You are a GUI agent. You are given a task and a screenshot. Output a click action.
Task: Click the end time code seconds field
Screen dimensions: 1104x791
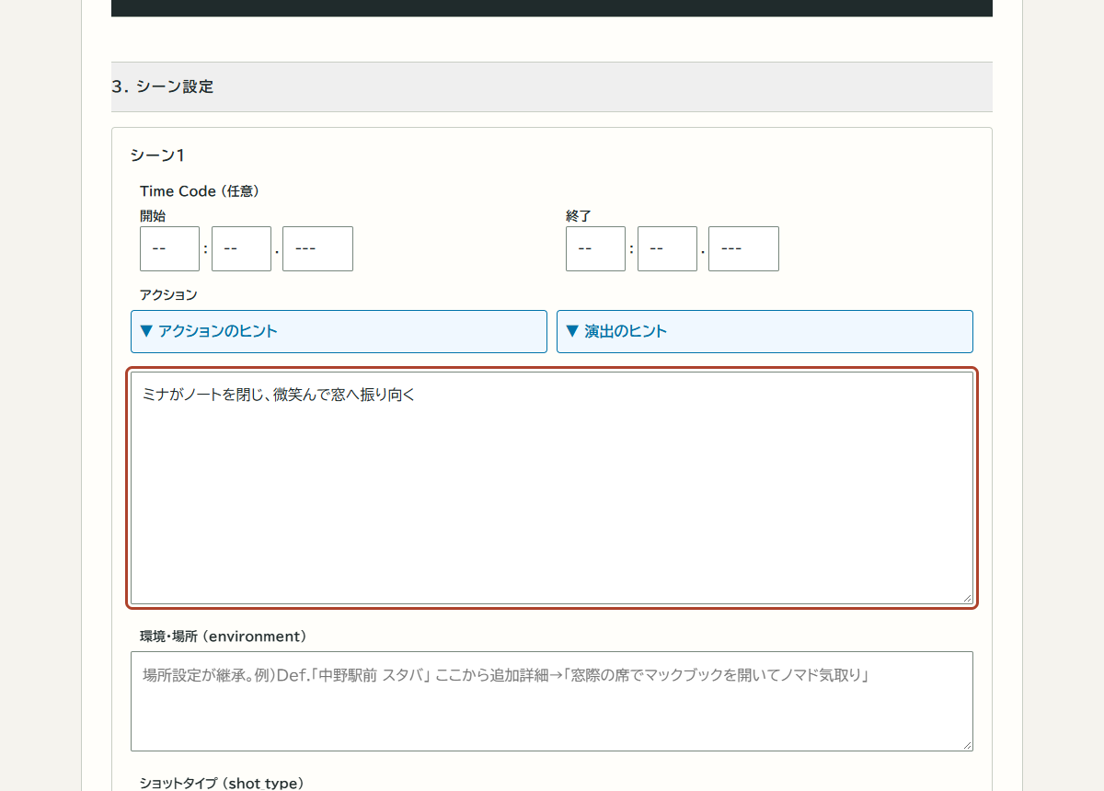[x=667, y=248]
